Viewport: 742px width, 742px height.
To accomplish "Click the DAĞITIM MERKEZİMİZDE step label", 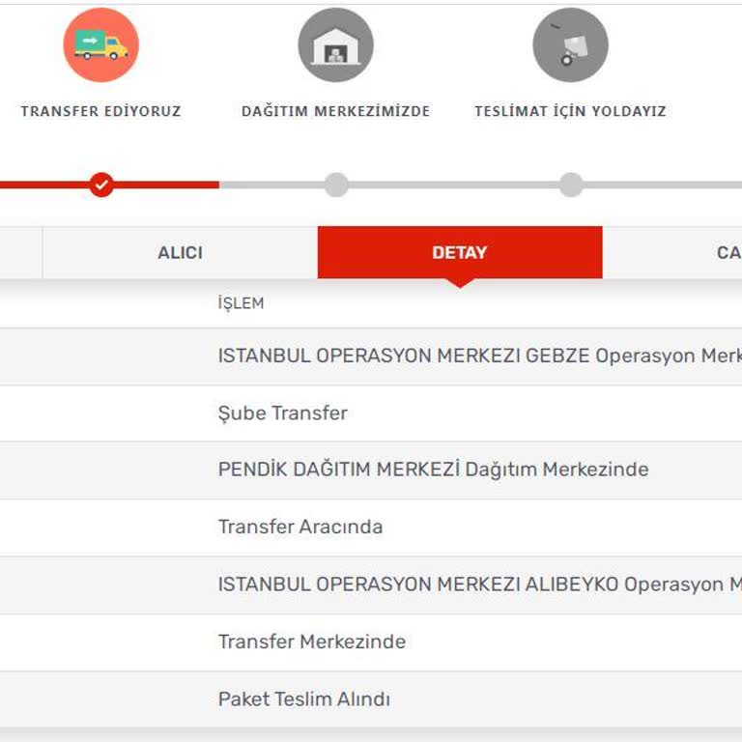I will 336,111.
